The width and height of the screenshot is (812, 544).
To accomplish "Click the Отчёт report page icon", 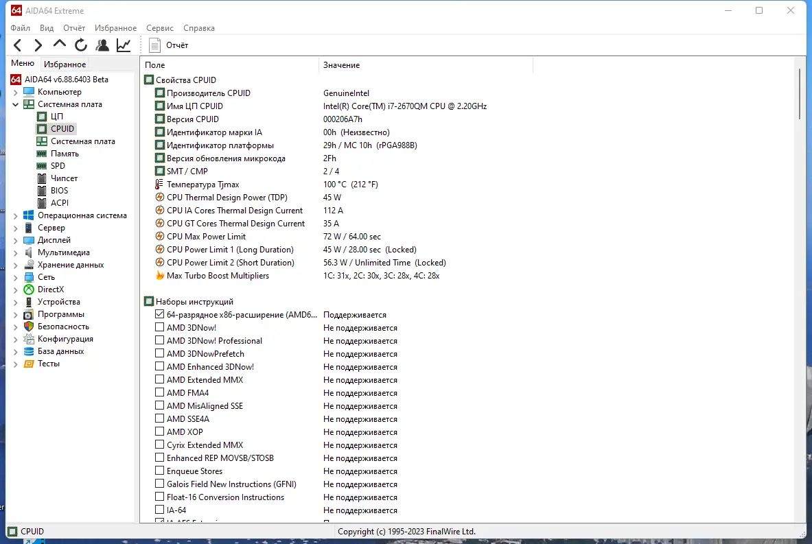I will pos(154,45).
